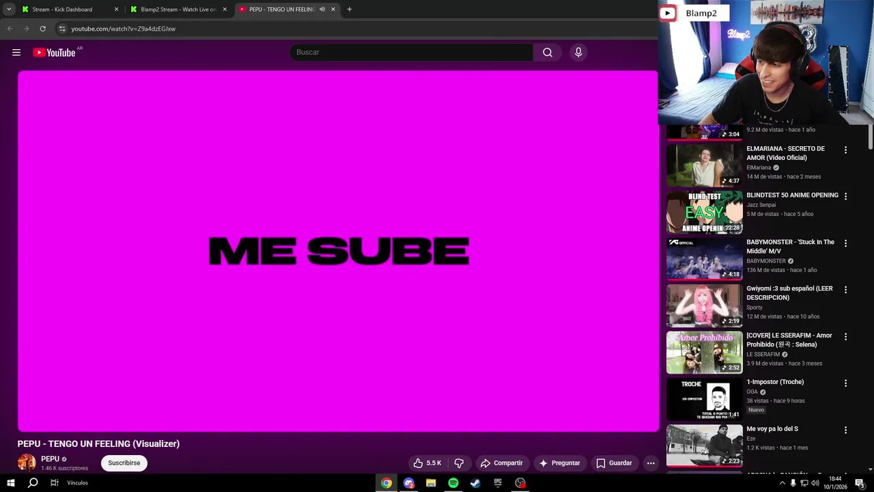Image resolution: width=874 pixels, height=492 pixels.
Task: Open more actions ellipsis below video
Action: [x=651, y=463]
